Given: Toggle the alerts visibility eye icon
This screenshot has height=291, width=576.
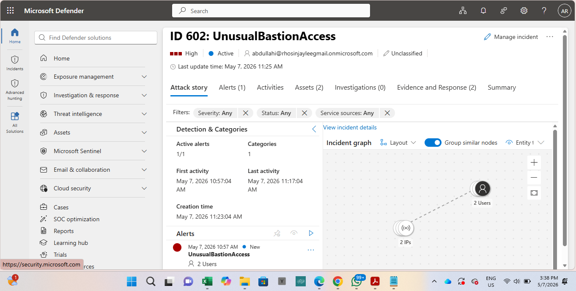Looking at the screenshot, I should [x=294, y=233].
